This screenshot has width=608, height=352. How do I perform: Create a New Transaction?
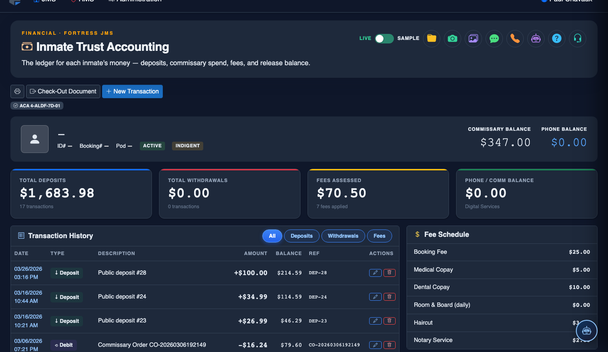coord(132,91)
